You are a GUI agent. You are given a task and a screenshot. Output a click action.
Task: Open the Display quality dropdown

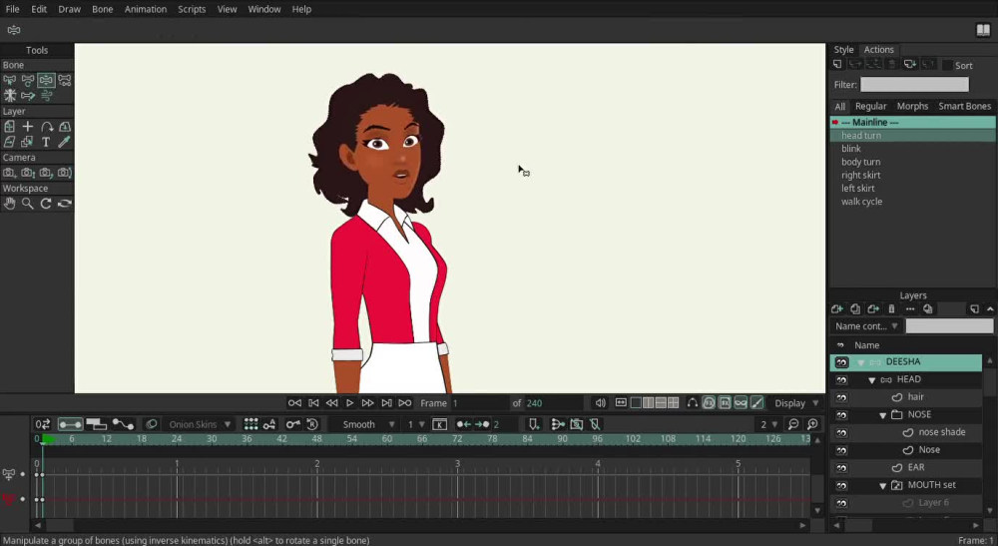(796, 403)
